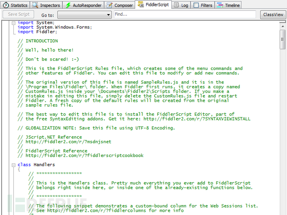The width and height of the screenshot is (287, 215).
Task: Click the Log document icon
Action: coord(176,5)
